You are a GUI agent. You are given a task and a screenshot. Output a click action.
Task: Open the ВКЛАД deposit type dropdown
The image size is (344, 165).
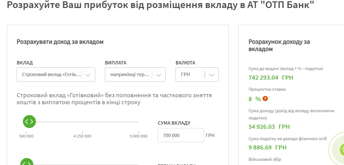(x=56, y=74)
